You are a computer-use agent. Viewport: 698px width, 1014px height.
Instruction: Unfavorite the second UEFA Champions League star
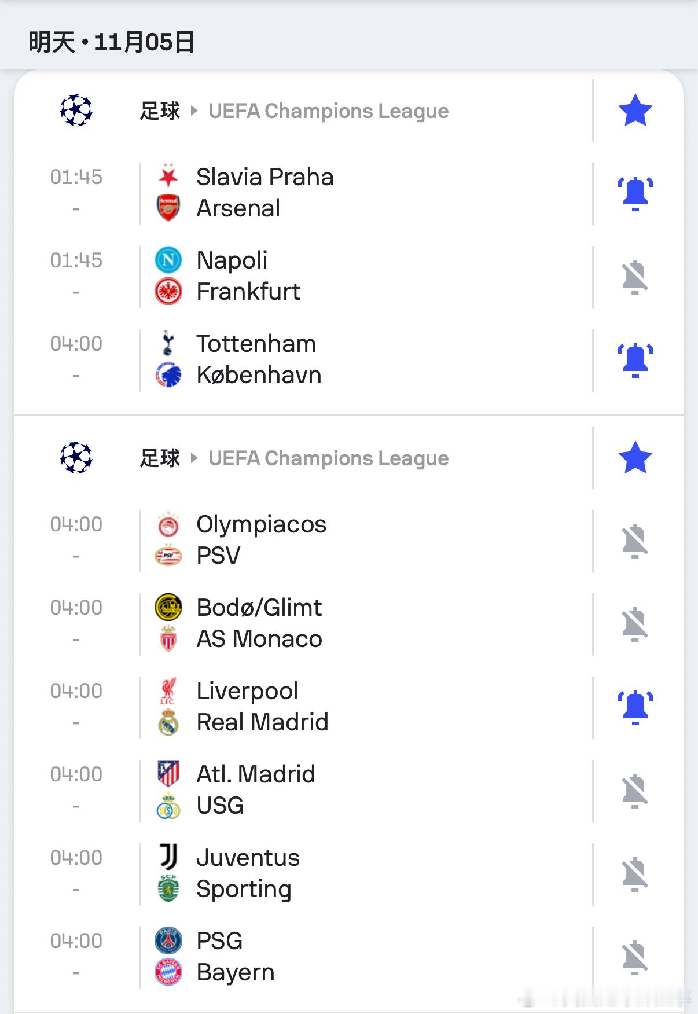tap(635, 457)
